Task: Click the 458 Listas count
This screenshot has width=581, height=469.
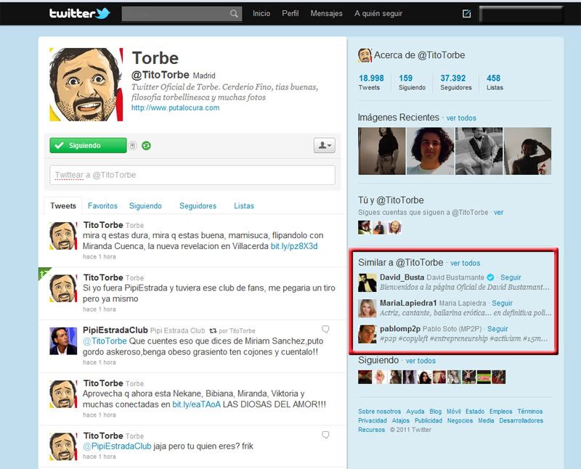Action: pyautogui.click(x=495, y=82)
